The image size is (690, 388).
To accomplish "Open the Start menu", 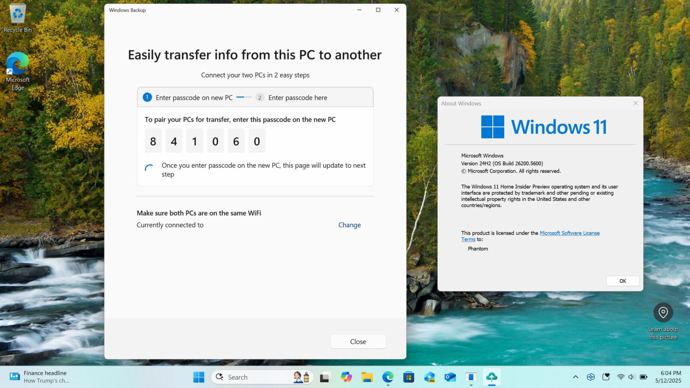I will click(198, 377).
